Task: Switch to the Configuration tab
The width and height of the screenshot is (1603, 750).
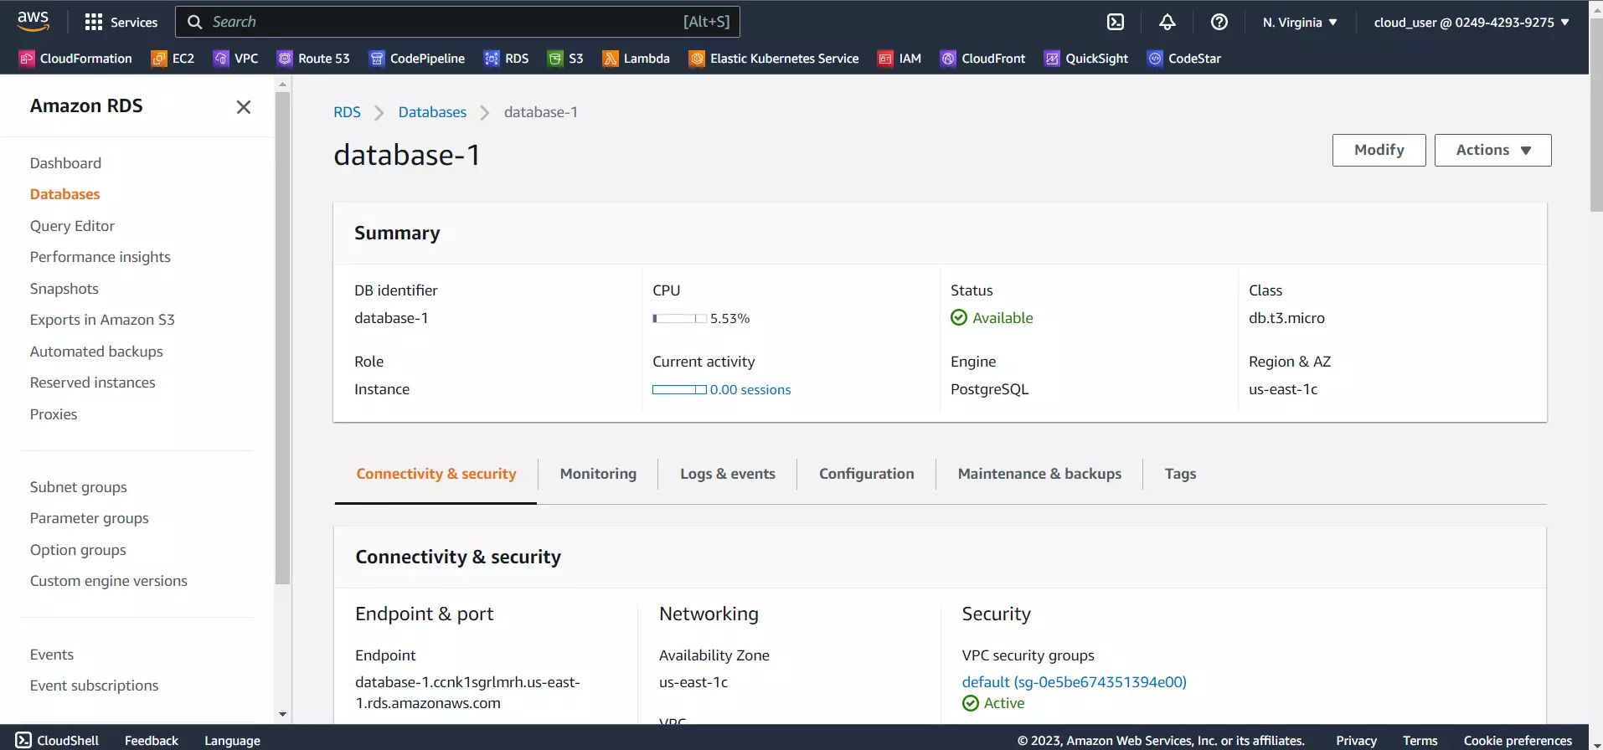Action: (867, 474)
